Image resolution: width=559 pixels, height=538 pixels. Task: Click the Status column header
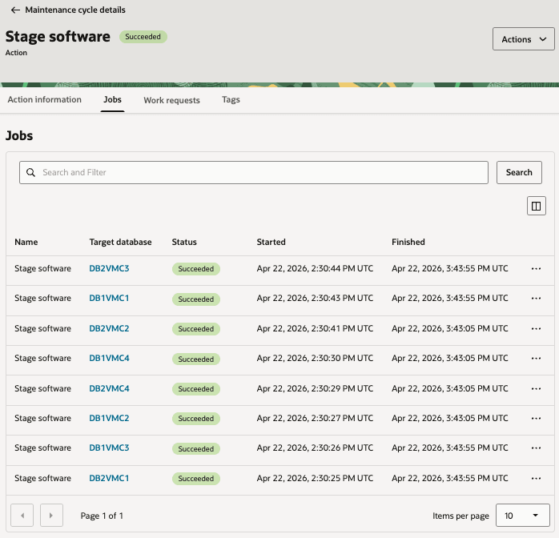point(184,242)
